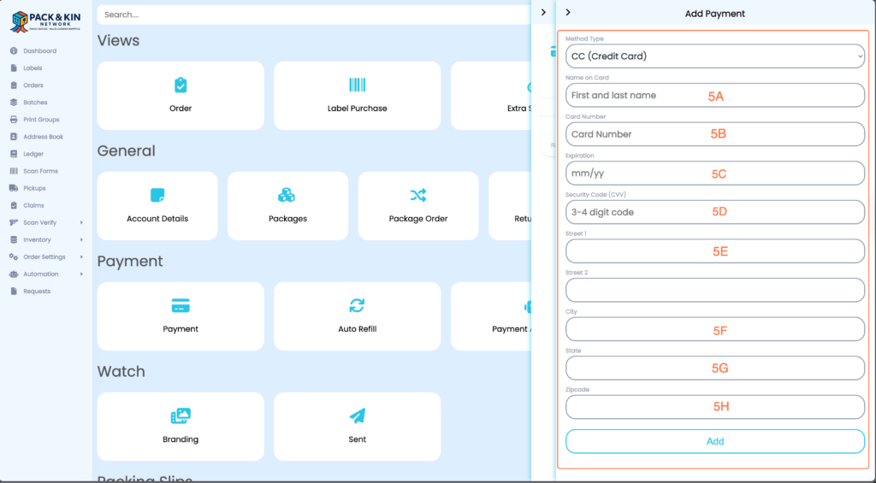Screen dimensions: 876x483
Task: Expand the Inventory submenu arrow
Action: 81,240
